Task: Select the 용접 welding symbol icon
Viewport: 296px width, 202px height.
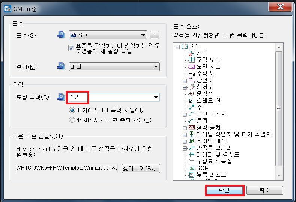Action: [192, 121]
